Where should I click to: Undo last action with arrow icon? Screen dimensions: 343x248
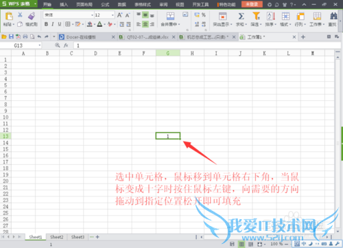coord(39,36)
